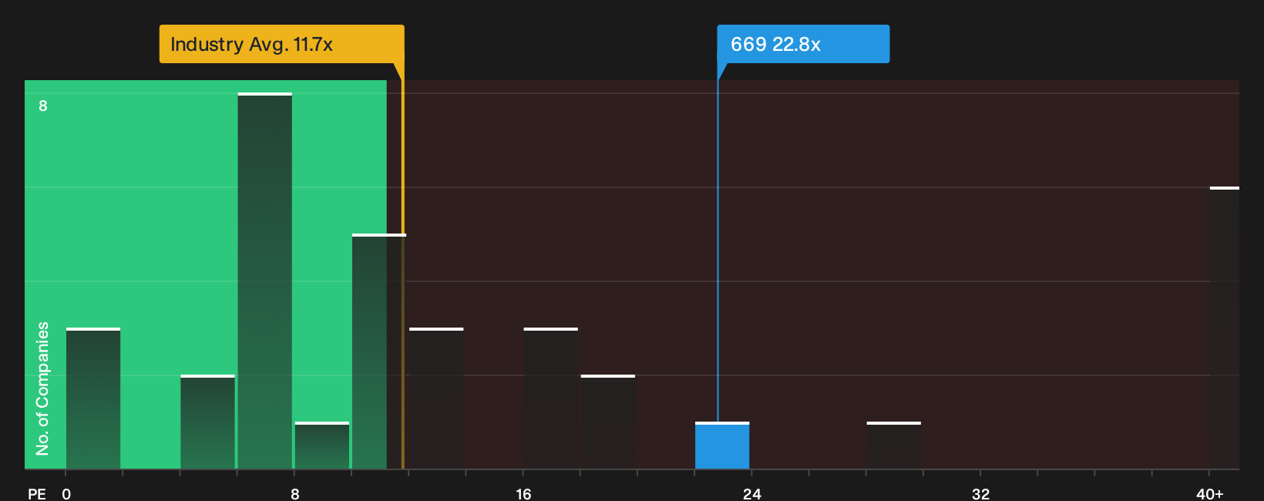Click the y-axis value 8

(43, 106)
